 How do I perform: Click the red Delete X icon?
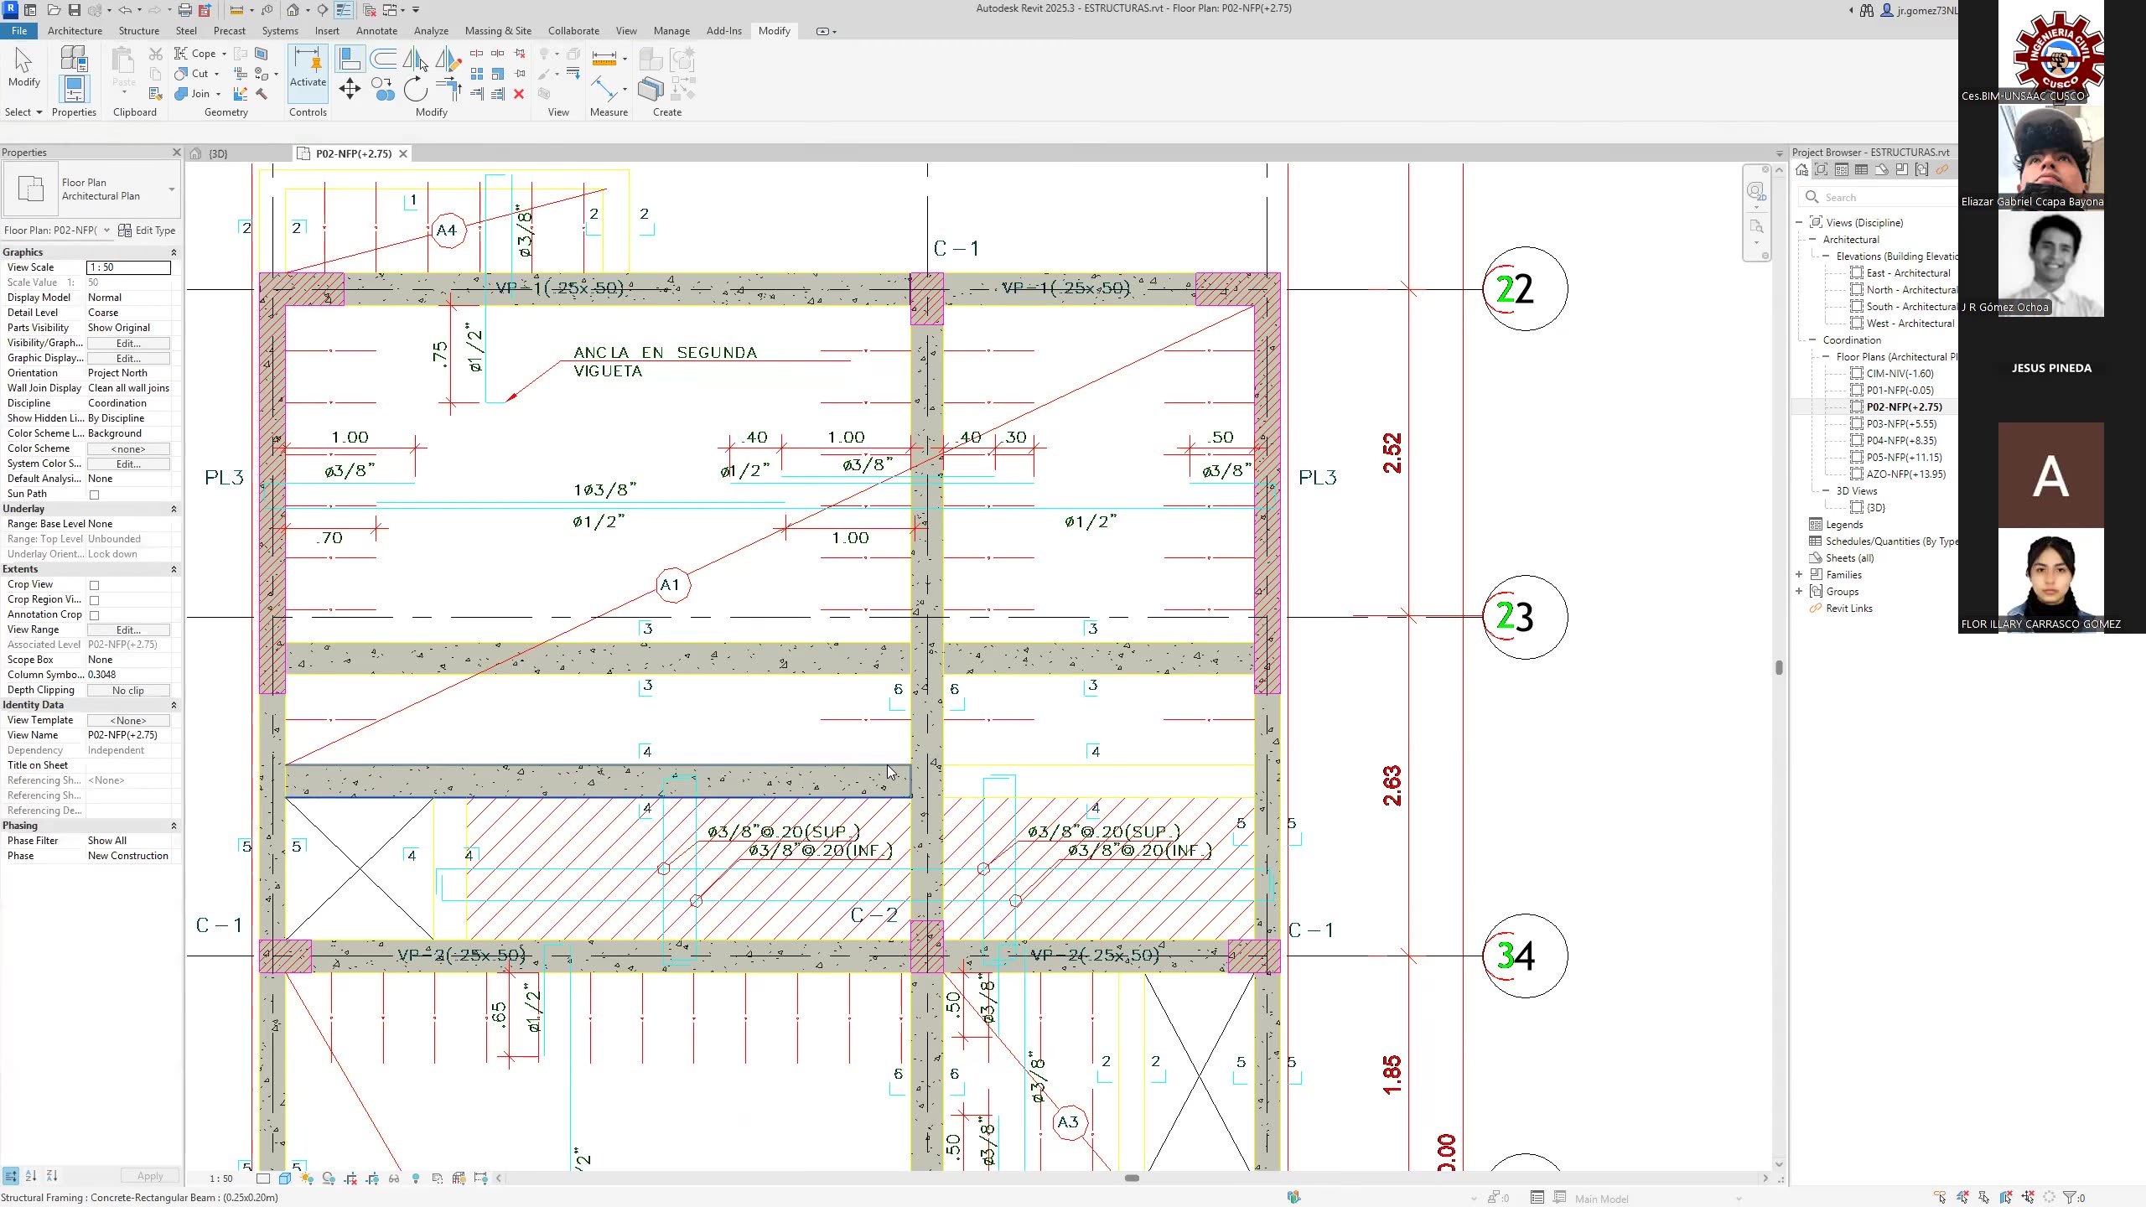tap(519, 94)
